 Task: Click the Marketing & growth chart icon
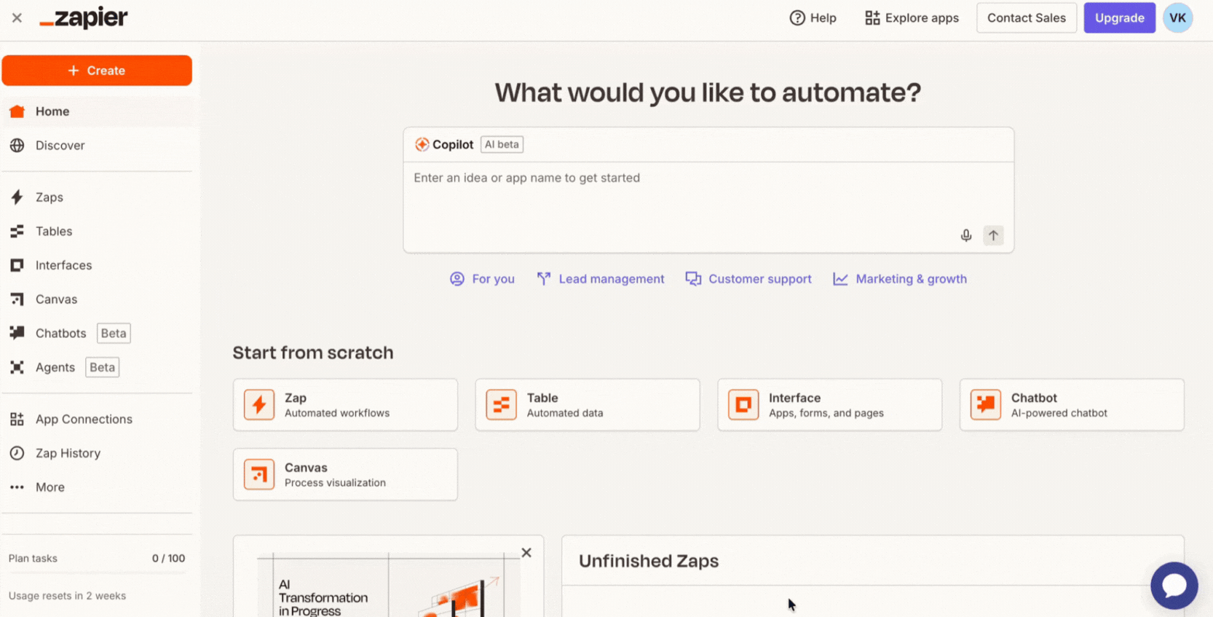coord(840,279)
